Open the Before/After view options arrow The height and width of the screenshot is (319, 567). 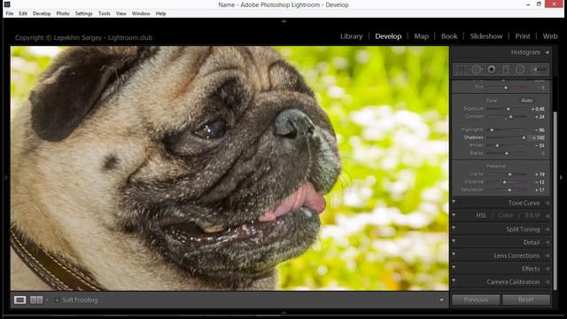(x=47, y=300)
